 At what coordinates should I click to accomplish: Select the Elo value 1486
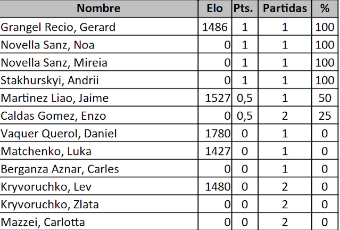(x=214, y=27)
